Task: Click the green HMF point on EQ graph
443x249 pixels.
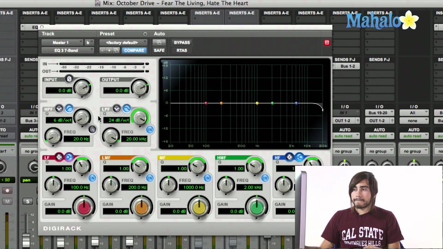Action: (272, 103)
